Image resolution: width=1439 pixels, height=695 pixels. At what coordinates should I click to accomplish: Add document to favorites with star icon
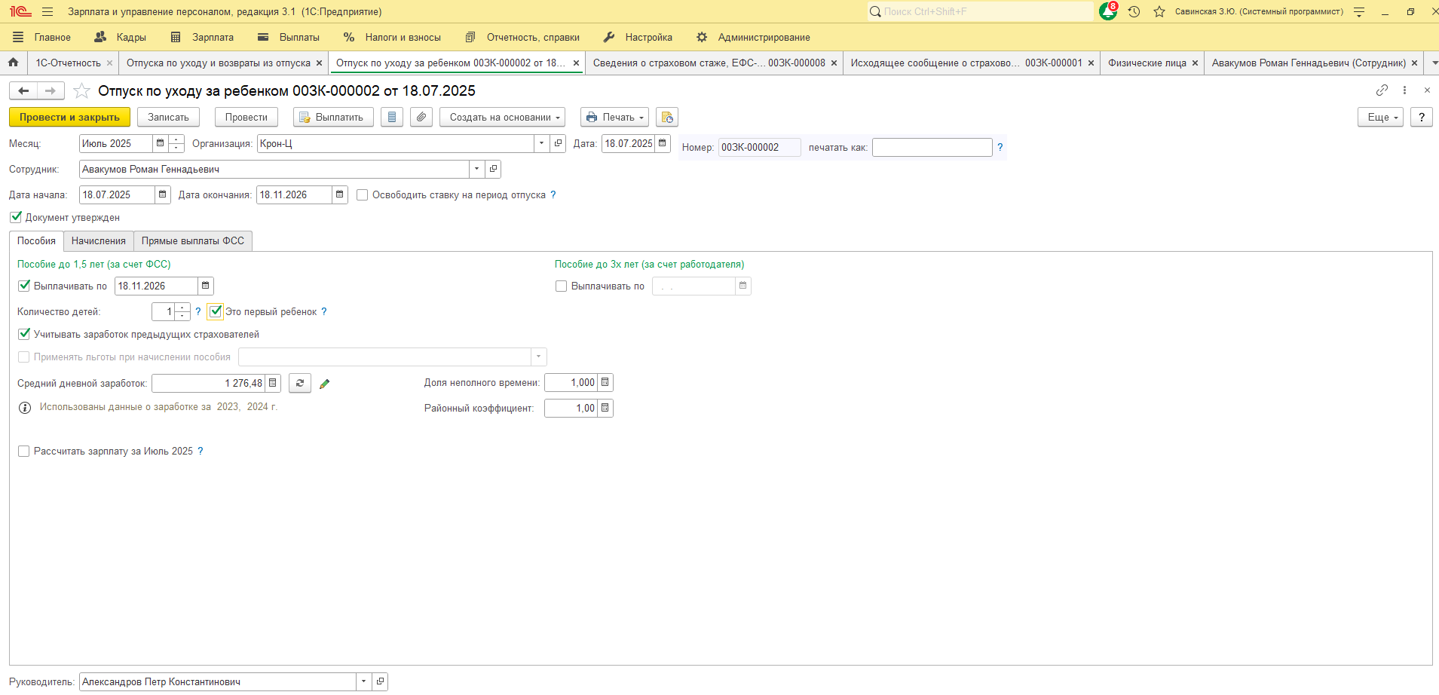click(82, 91)
